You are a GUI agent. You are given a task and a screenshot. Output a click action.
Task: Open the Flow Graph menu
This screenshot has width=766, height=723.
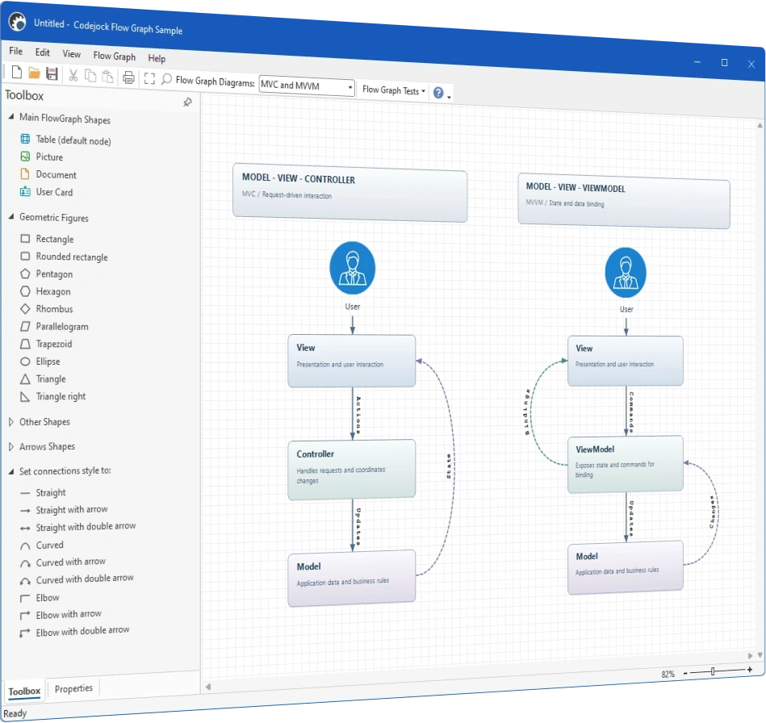(115, 56)
